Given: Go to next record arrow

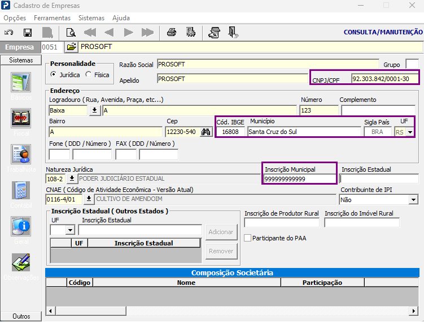Looking at the screenshot, I should pyautogui.click(x=129, y=33).
